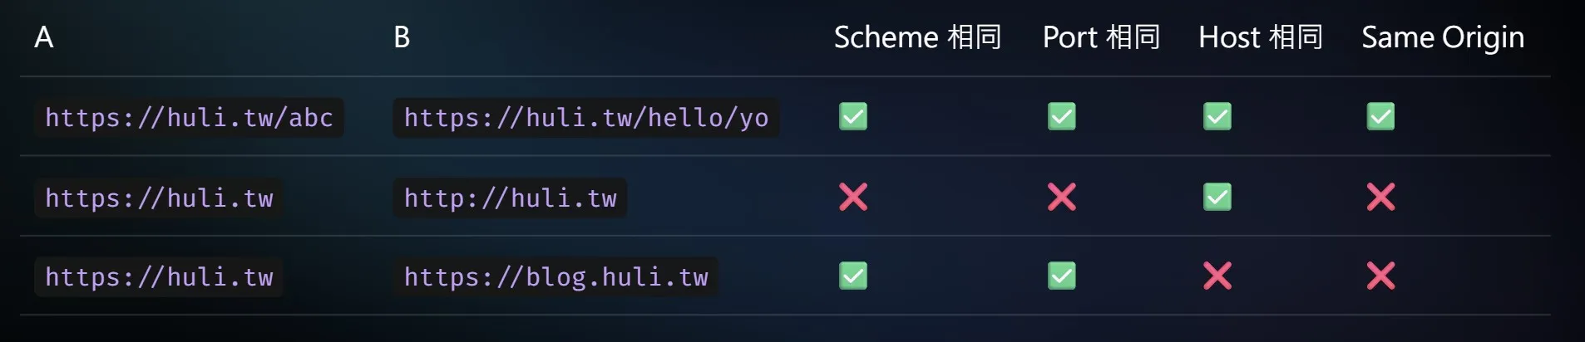Click the Scheme 相同 column header
1585x342 pixels.
tap(917, 37)
